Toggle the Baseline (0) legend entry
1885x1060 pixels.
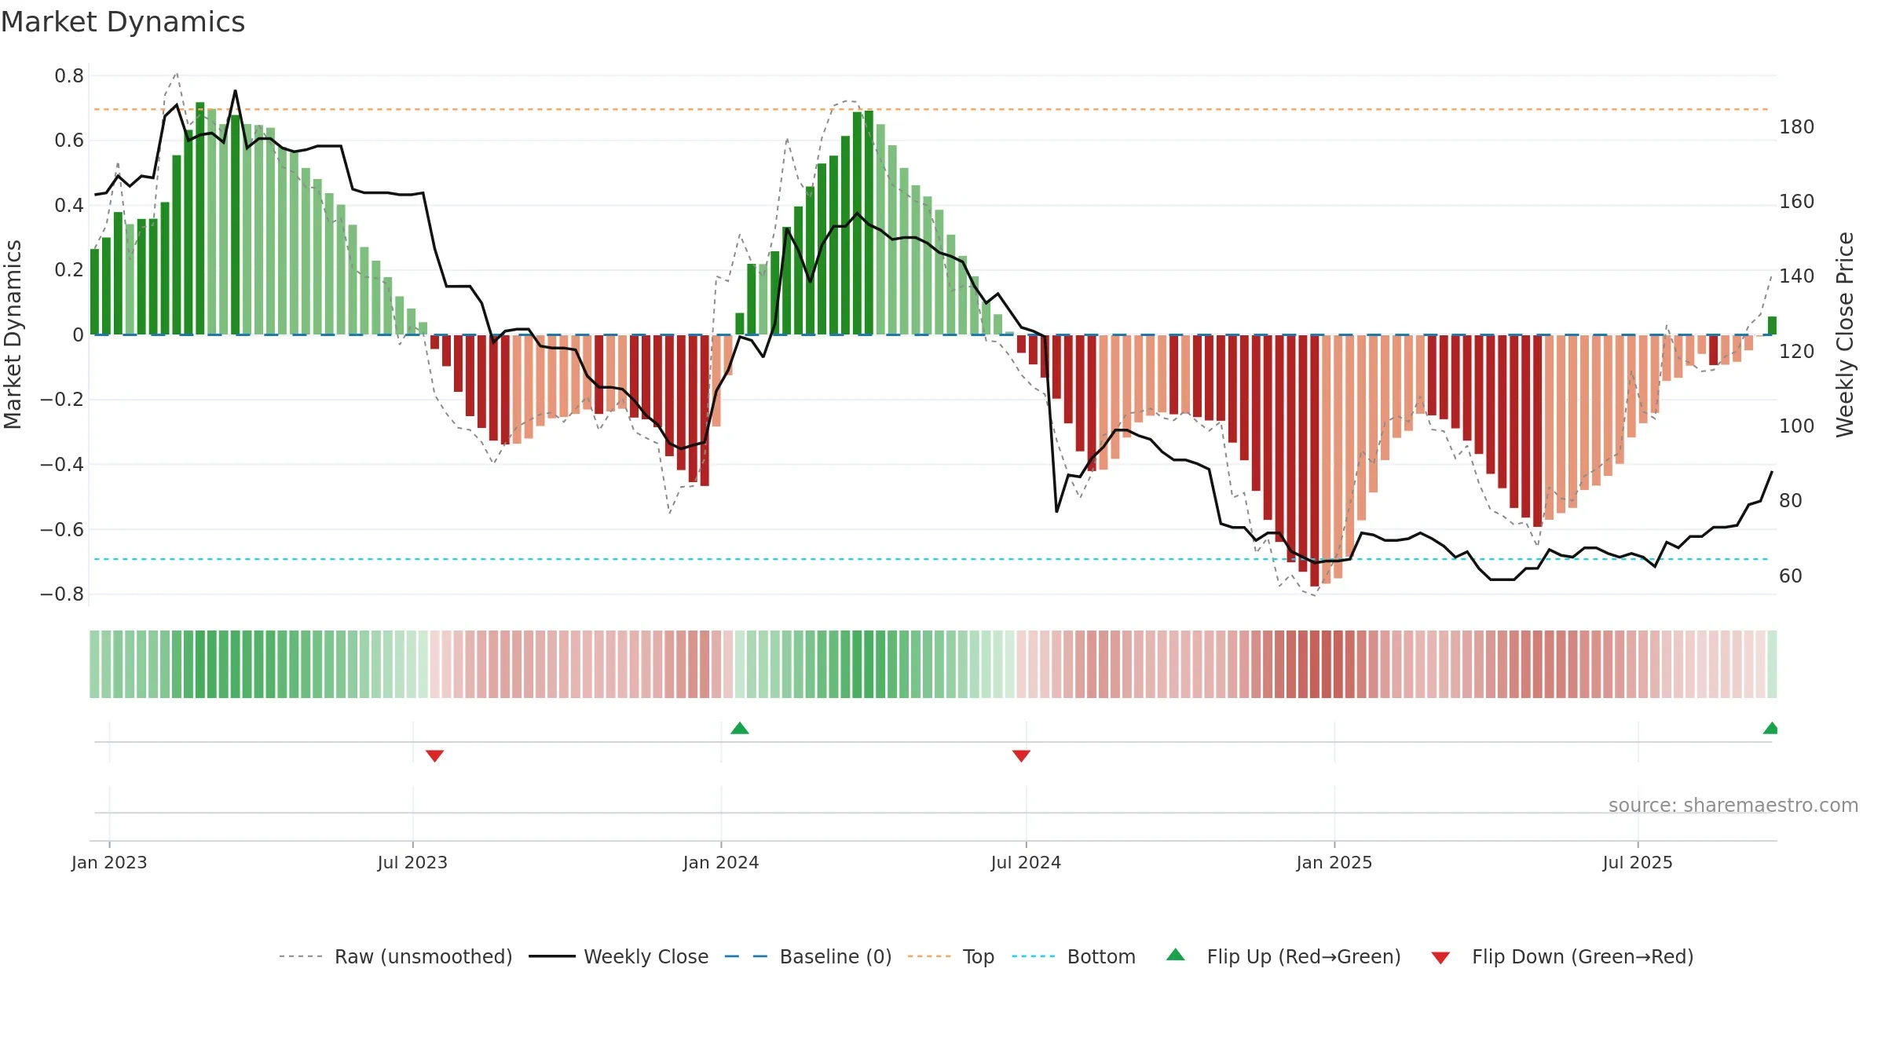click(x=807, y=956)
